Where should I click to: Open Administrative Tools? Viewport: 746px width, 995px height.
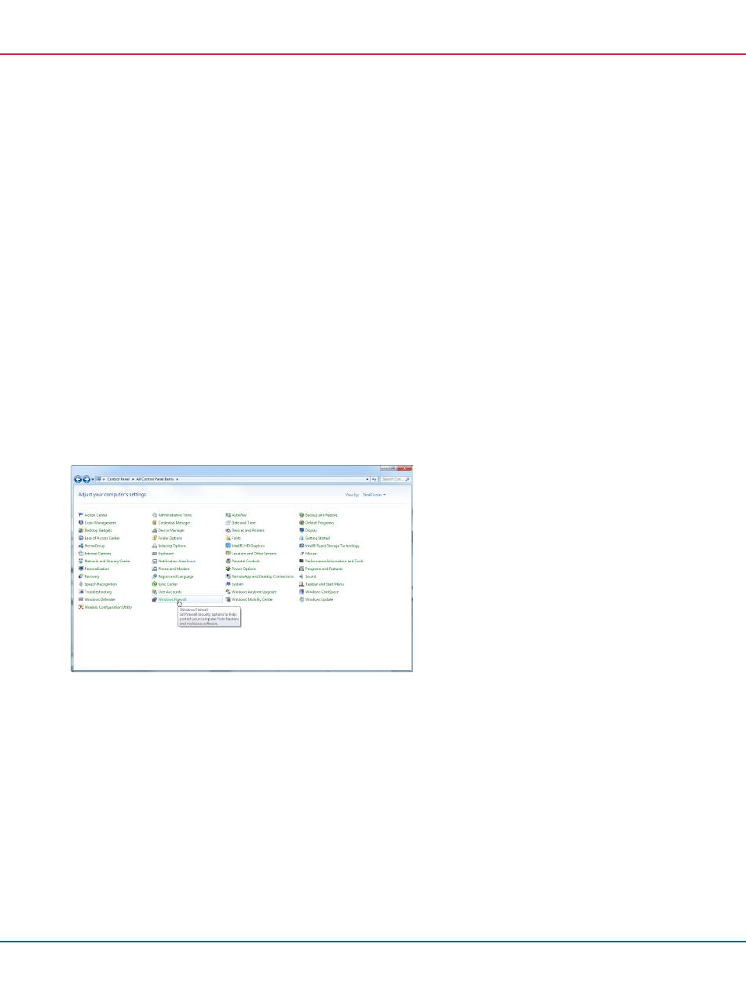click(171, 515)
